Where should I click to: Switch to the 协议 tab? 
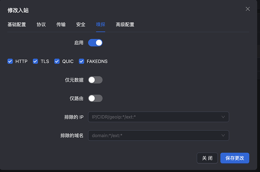click(41, 25)
